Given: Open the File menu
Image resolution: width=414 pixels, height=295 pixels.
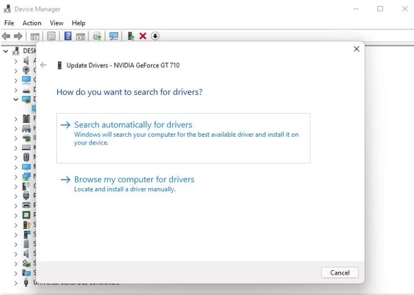Looking at the screenshot, I should tap(9, 23).
